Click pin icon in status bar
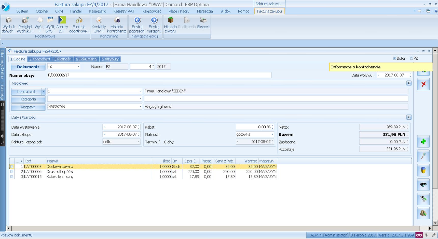The image size is (438, 239). click(433, 235)
